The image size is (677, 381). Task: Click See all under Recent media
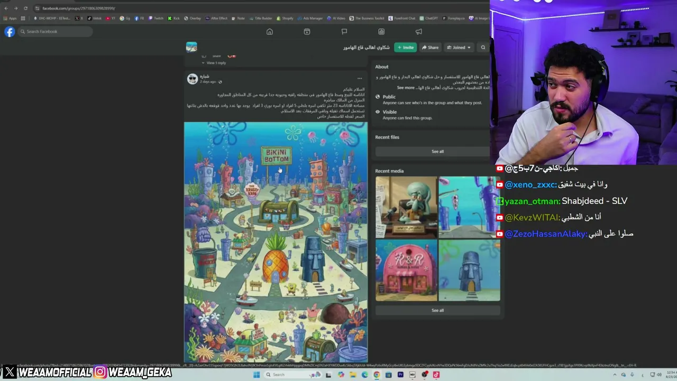point(437,311)
